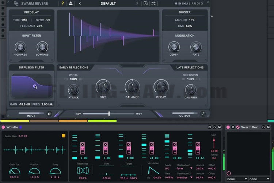Click the user account icon
This screenshot has height=183, width=274.
point(71,4)
